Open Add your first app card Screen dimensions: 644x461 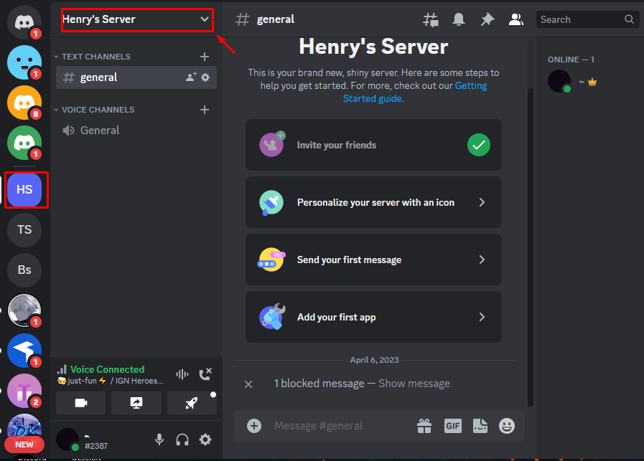point(374,317)
